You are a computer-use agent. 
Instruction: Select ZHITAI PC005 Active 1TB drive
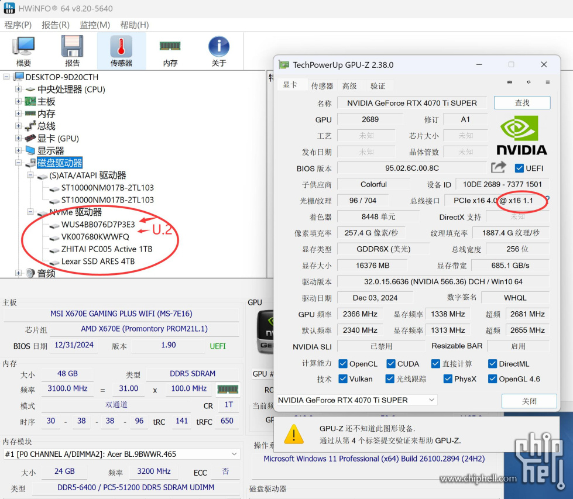107,249
